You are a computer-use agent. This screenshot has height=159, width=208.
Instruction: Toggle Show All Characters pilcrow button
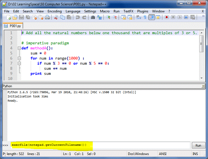145,18
